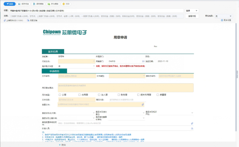Check the 合同章 checkbox
239x147 pixels.
(x=80, y=94)
